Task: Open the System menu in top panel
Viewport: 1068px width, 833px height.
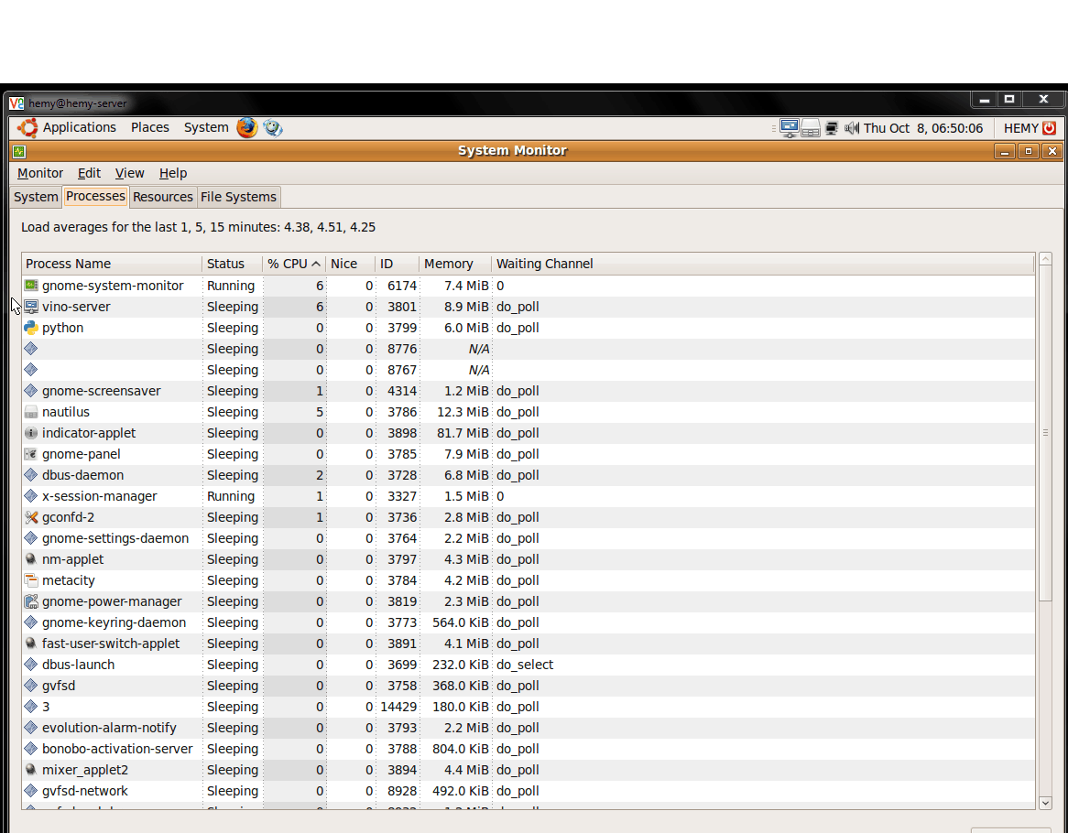Action: pyautogui.click(x=206, y=127)
